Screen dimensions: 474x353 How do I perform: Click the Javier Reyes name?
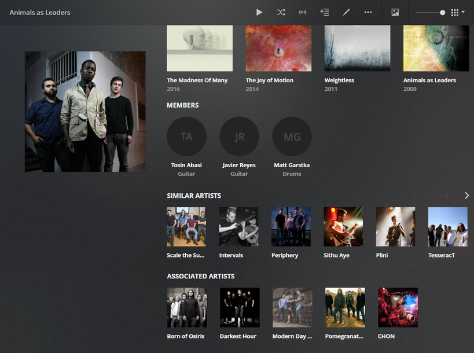239,166
